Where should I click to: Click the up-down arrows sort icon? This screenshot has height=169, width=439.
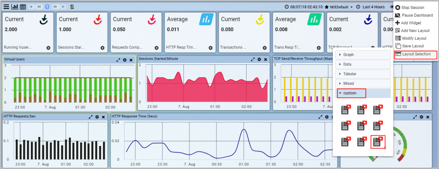click(72, 7)
